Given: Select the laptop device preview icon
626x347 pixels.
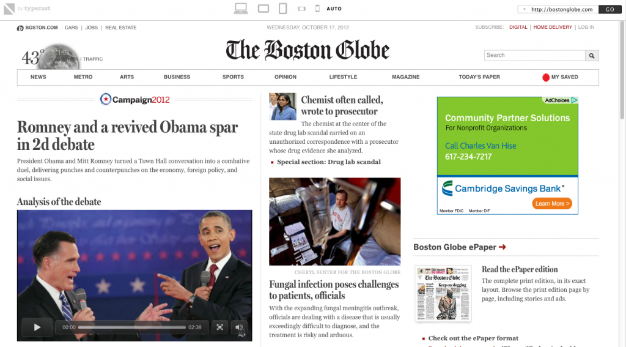Looking at the screenshot, I should tap(241, 9).
